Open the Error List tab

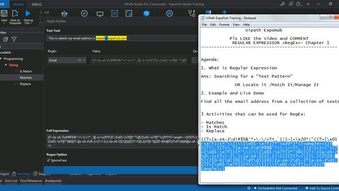click(x=11, y=181)
